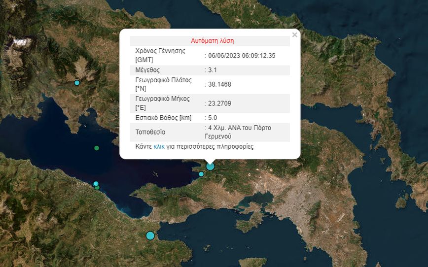Viewport: 428px width, 267px height.
Task: Click the focal depth value 5.0
Action: (213, 118)
